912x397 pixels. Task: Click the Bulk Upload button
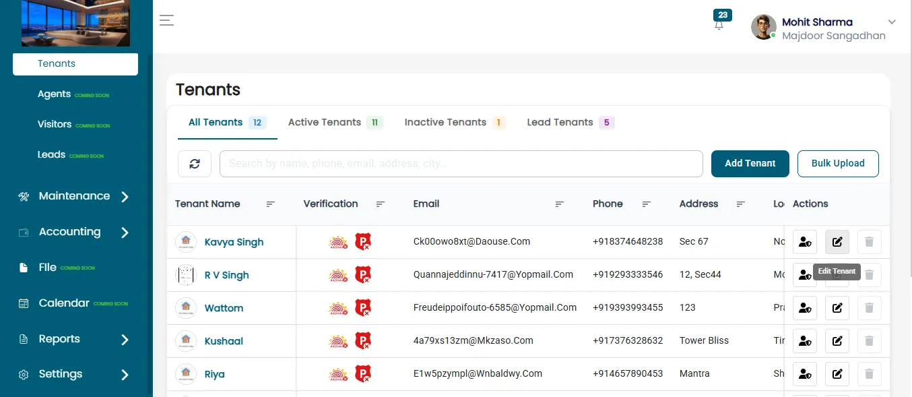[x=838, y=164]
